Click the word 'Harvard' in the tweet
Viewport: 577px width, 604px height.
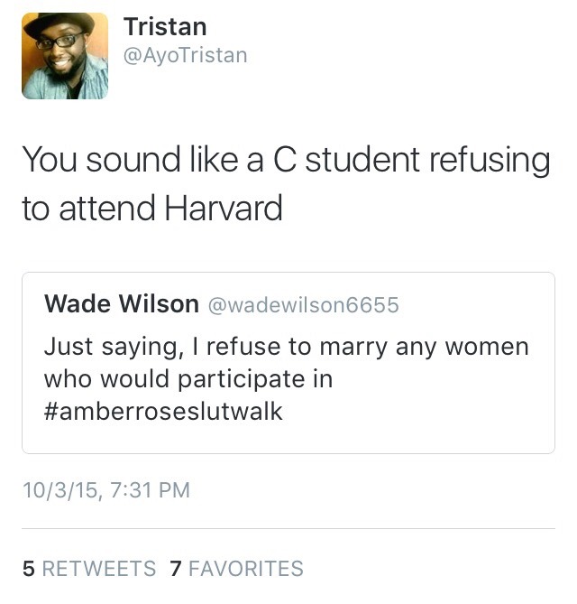tap(224, 209)
